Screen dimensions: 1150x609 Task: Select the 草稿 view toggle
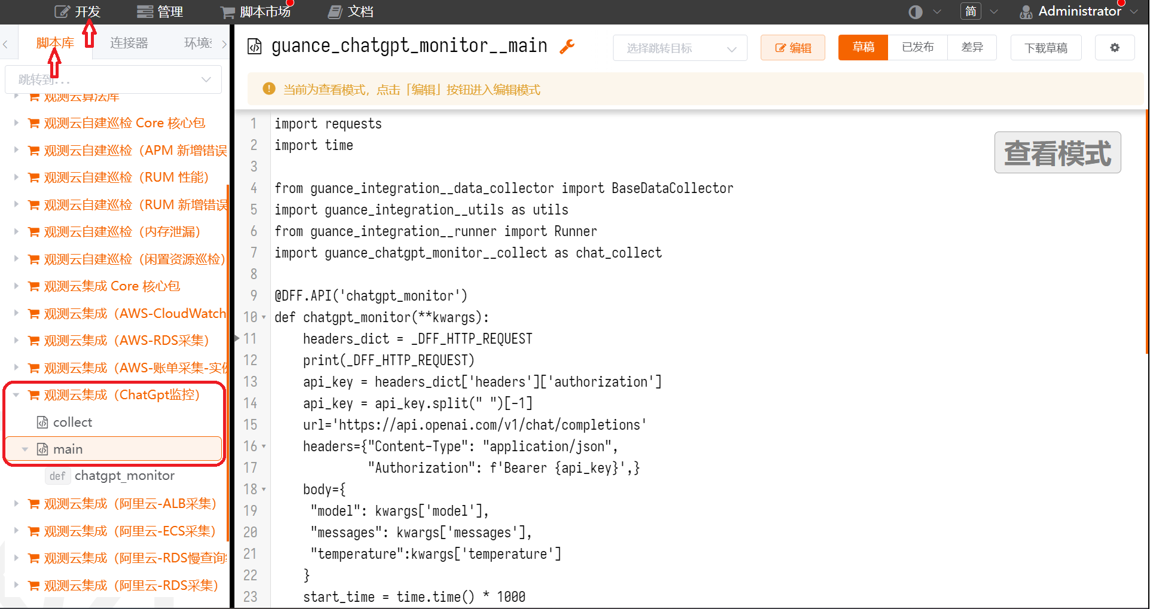click(863, 47)
